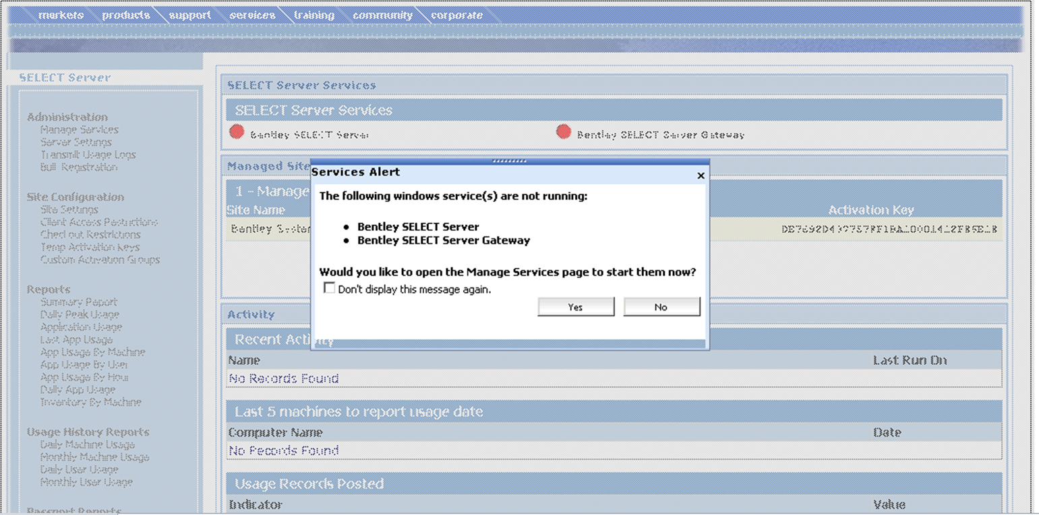Click the Bentley SELECT Server service label
The height and width of the screenshot is (515, 1039).
309,135
